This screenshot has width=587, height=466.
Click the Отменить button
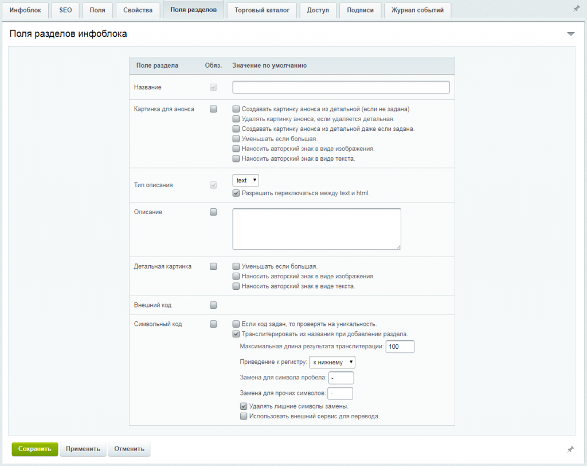coord(129,449)
